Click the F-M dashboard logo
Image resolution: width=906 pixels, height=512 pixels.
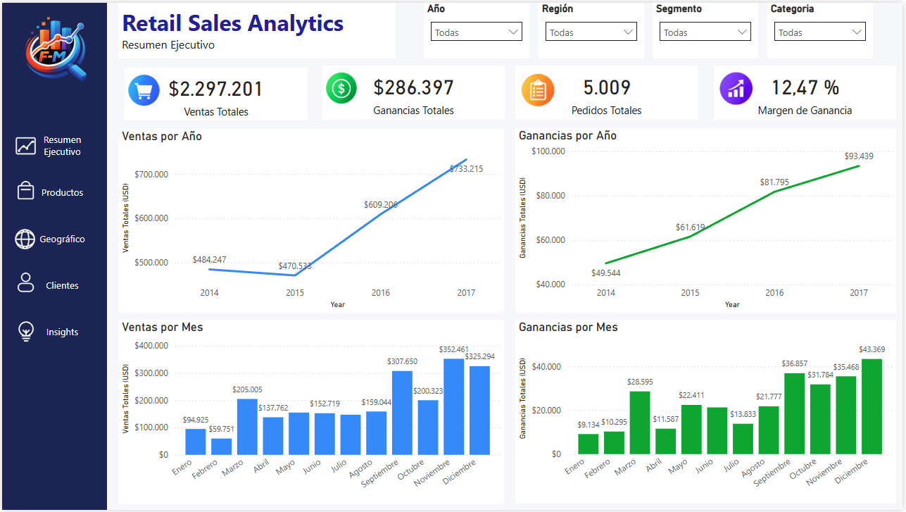pyautogui.click(x=55, y=50)
